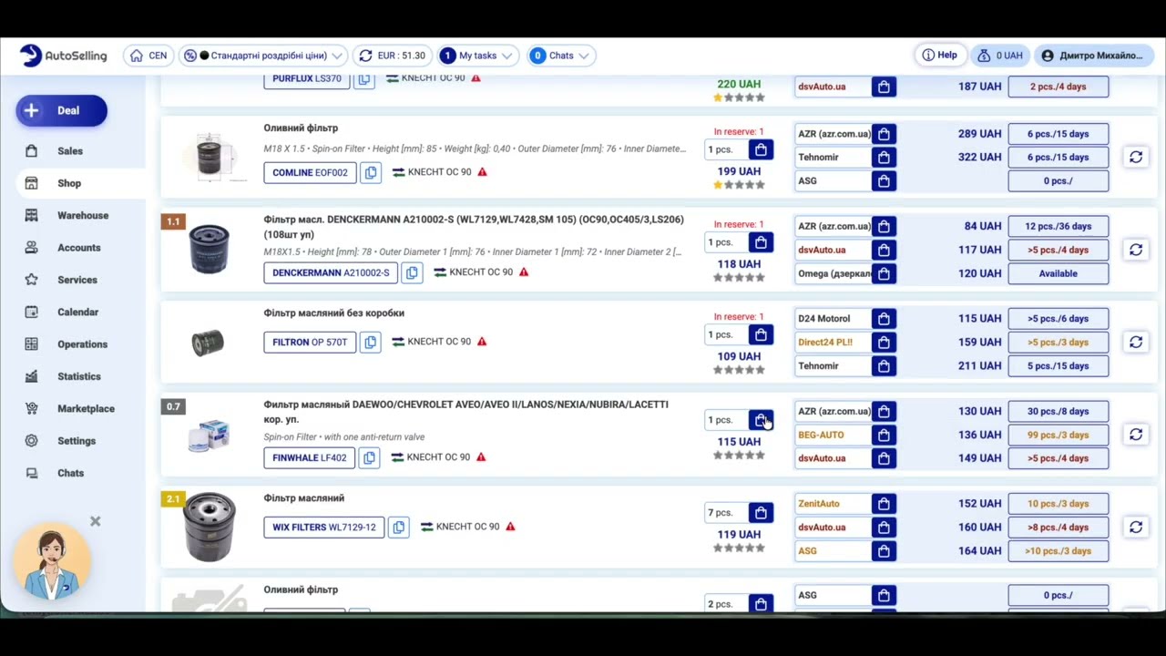Rate the WIX FILTERS item with stars

(x=739, y=548)
